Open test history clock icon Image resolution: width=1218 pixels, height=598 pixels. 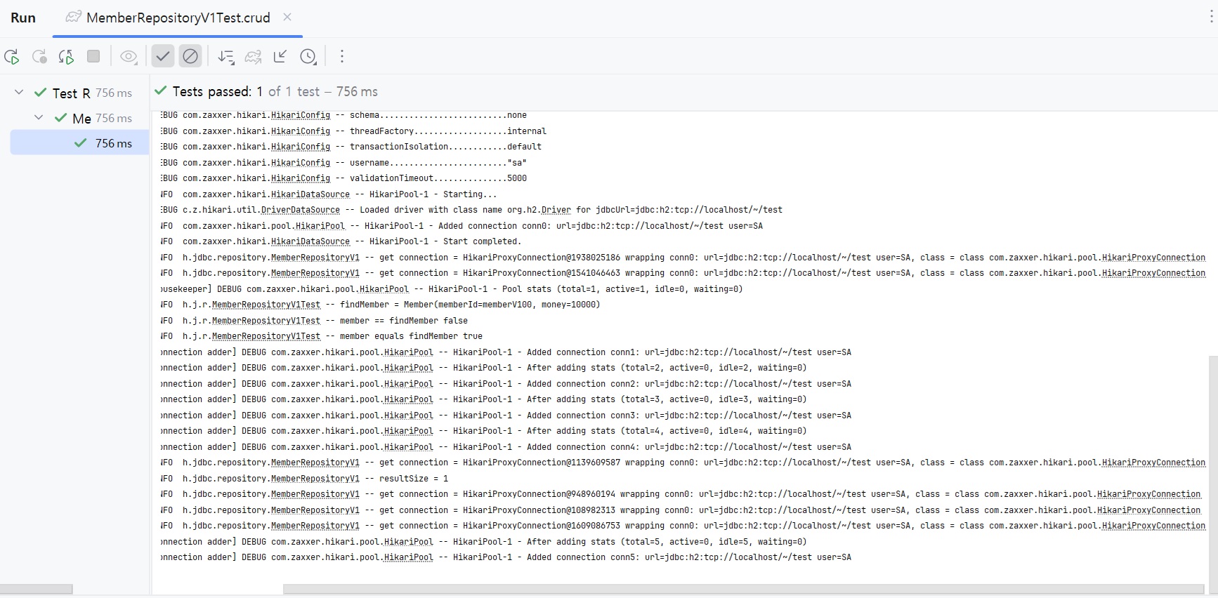(308, 57)
